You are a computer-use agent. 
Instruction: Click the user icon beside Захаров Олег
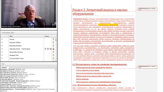coord(54,55)
